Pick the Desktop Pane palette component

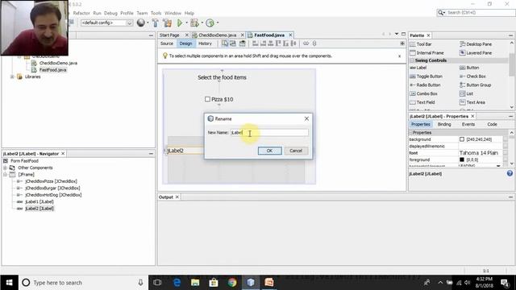(476, 44)
